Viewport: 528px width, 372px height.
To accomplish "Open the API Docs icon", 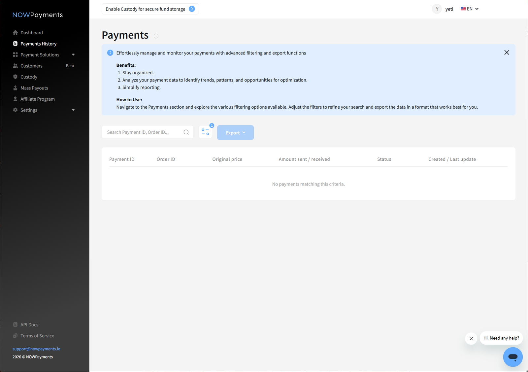I will tap(16, 324).
